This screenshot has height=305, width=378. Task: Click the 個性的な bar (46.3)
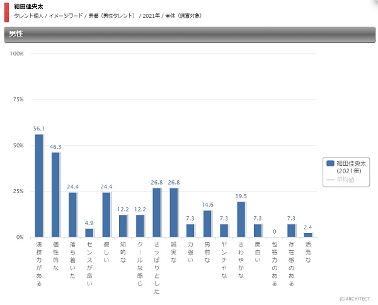[55, 194]
